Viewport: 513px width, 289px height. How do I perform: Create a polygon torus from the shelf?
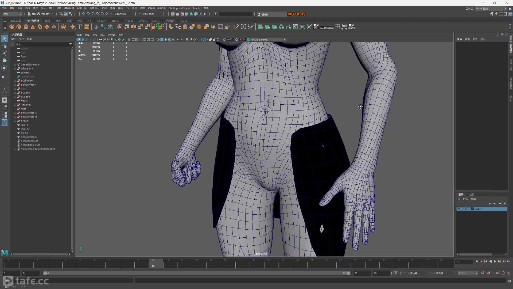pos(40,27)
